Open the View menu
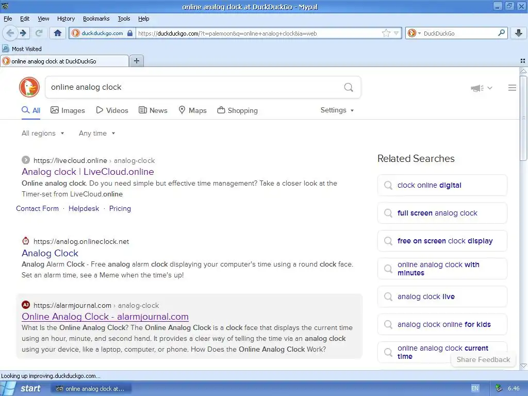This screenshot has width=528, height=396. coord(43,19)
